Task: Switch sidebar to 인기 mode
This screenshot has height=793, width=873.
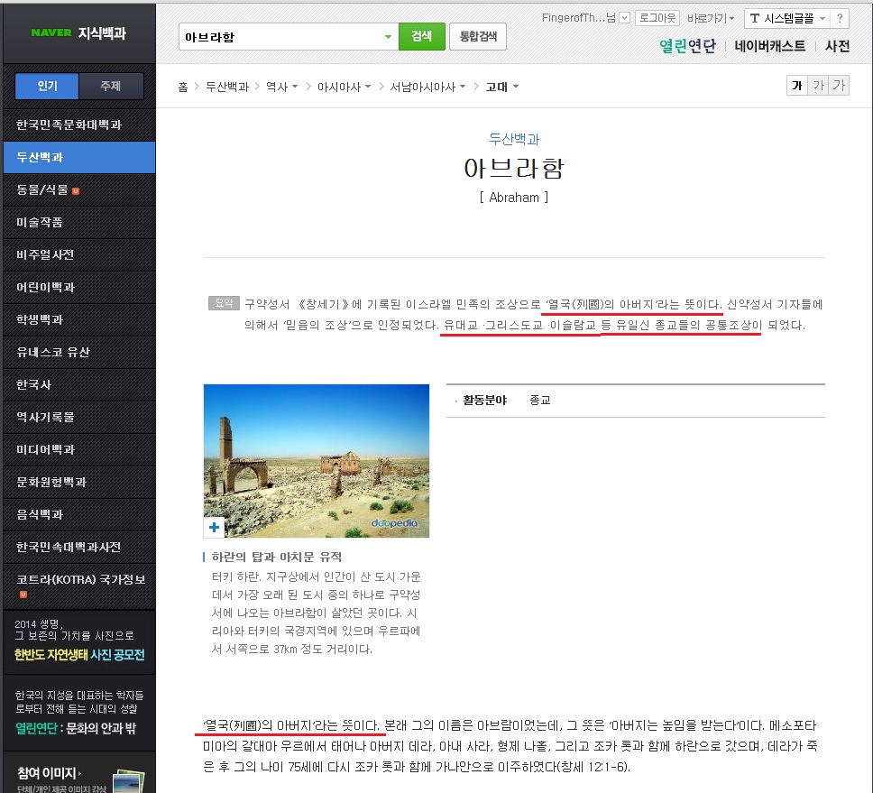Action: coord(47,87)
